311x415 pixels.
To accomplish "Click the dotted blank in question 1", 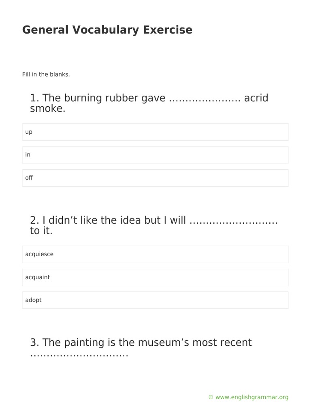I will [204, 98].
